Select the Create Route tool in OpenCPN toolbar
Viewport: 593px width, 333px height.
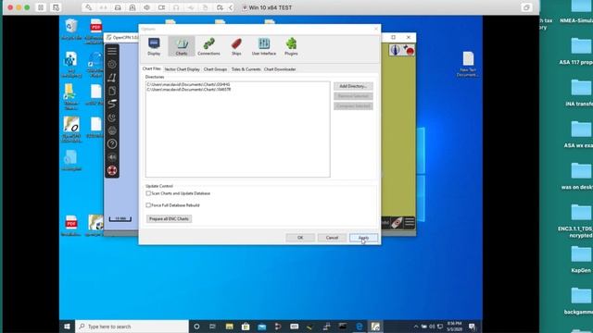(x=112, y=78)
